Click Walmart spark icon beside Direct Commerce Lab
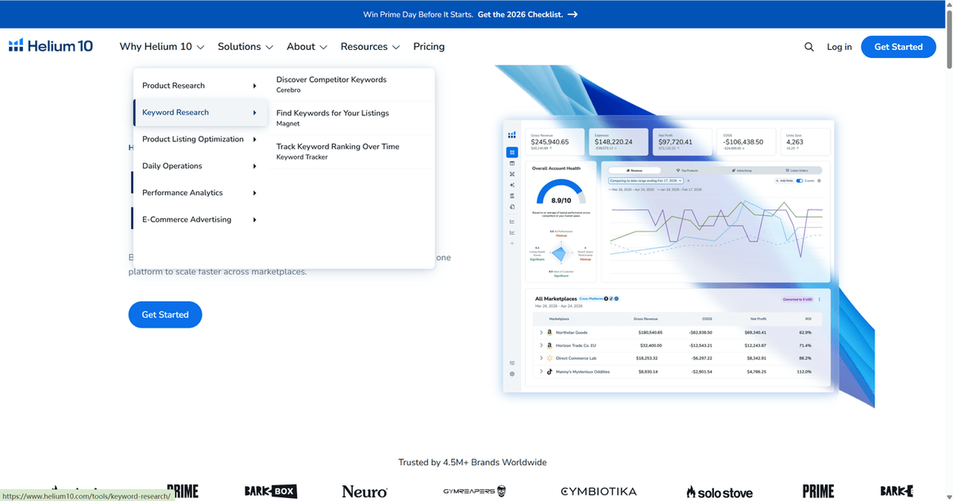The width and height of the screenshot is (953, 501). coord(550,358)
